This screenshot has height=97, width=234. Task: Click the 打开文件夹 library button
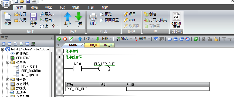click(x=155, y=20)
